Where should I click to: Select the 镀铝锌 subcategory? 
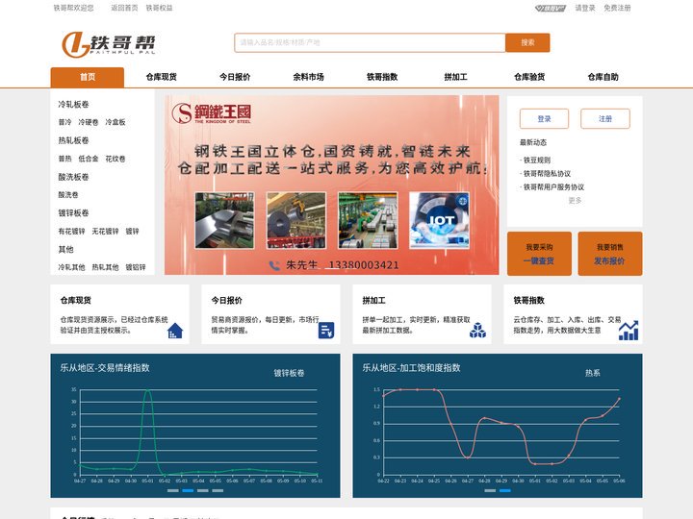136,267
